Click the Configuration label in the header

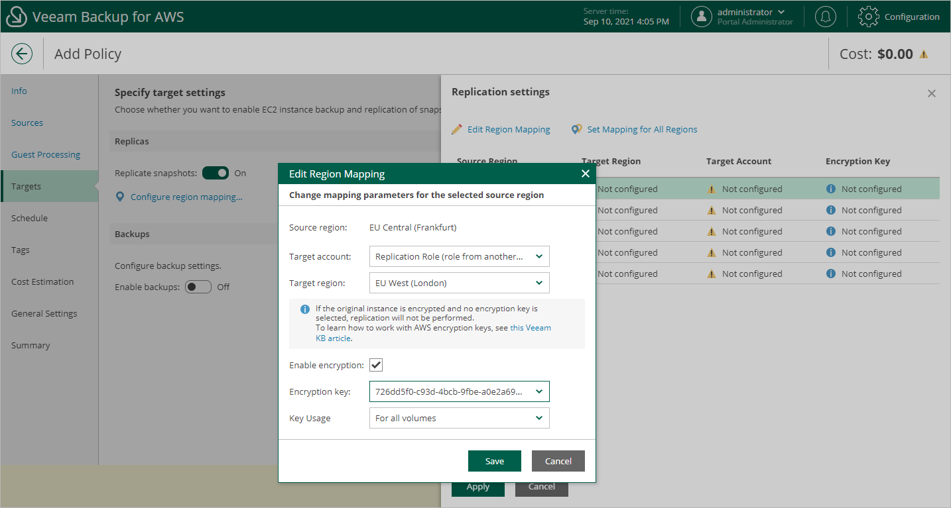[x=912, y=17]
